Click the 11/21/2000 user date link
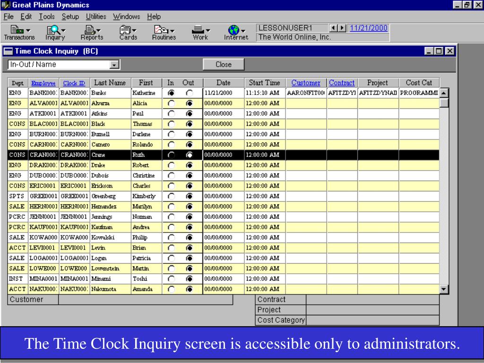Image resolution: width=484 pixels, height=363 pixels. point(368,28)
